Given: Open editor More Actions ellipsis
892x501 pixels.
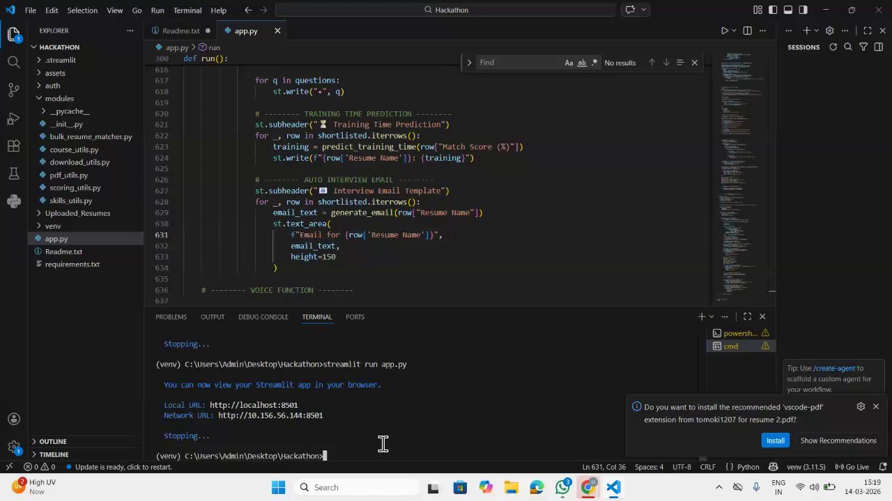Looking at the screenshot, I should click(x=762, y=31).
